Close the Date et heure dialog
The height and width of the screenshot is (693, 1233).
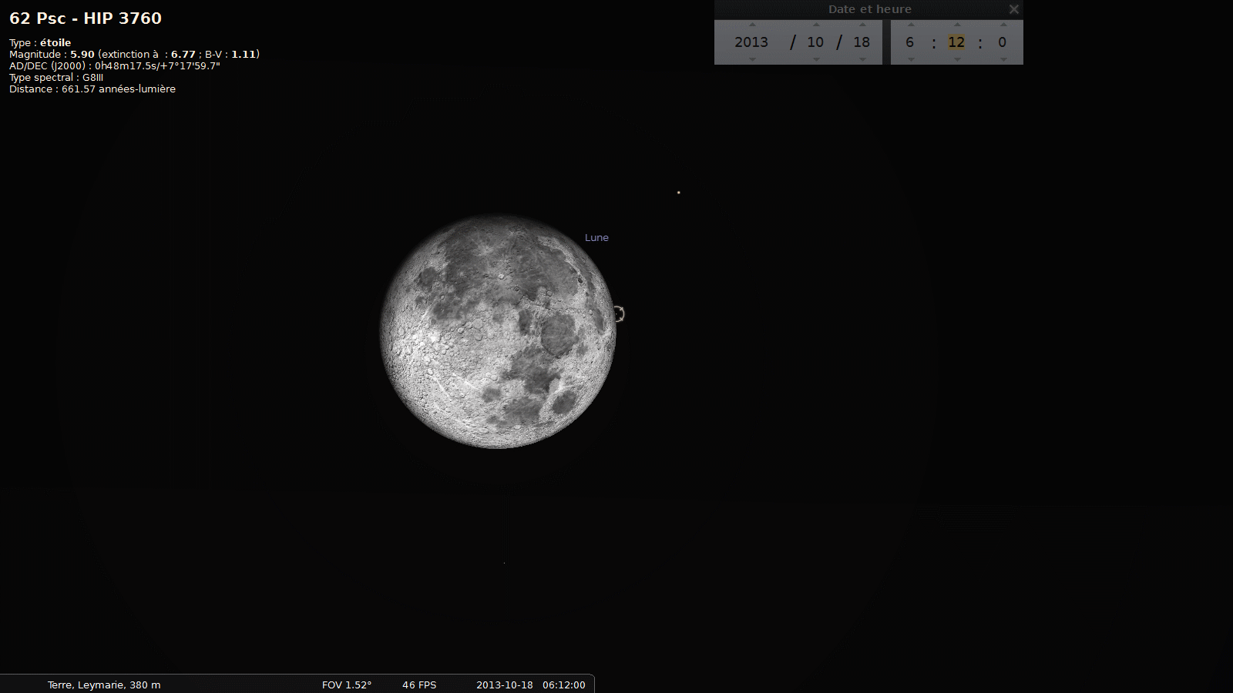1014,9
